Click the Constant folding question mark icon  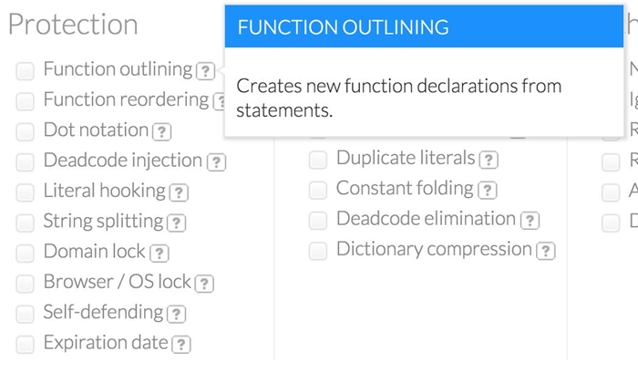488,190
